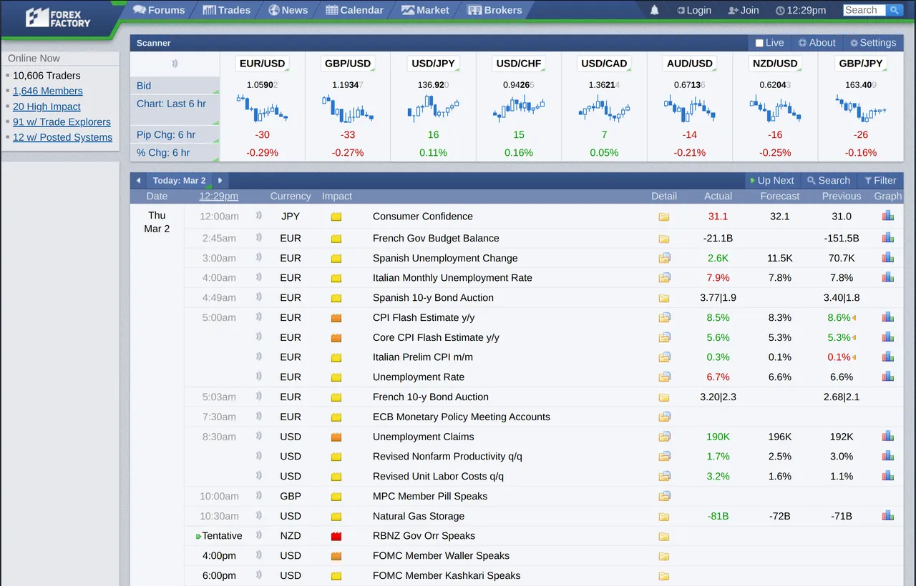Click the GBP/JPY 6 hour mini chart
Image resolution: width=916 pixels, height=586 pixels.
[x=861, y=109]
